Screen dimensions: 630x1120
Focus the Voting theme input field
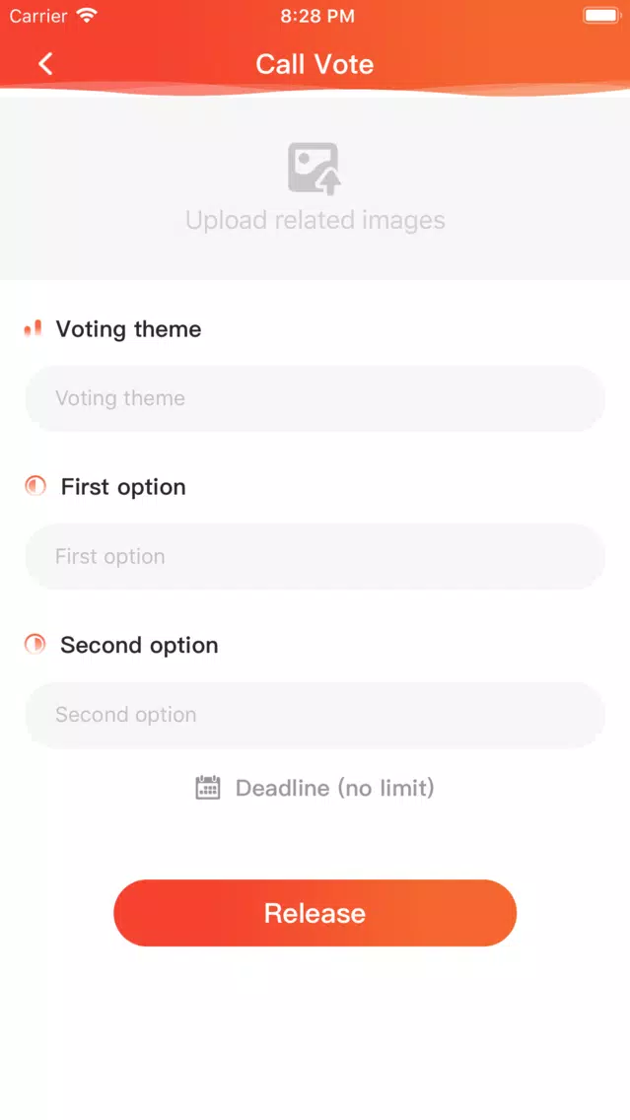[315, 398]
